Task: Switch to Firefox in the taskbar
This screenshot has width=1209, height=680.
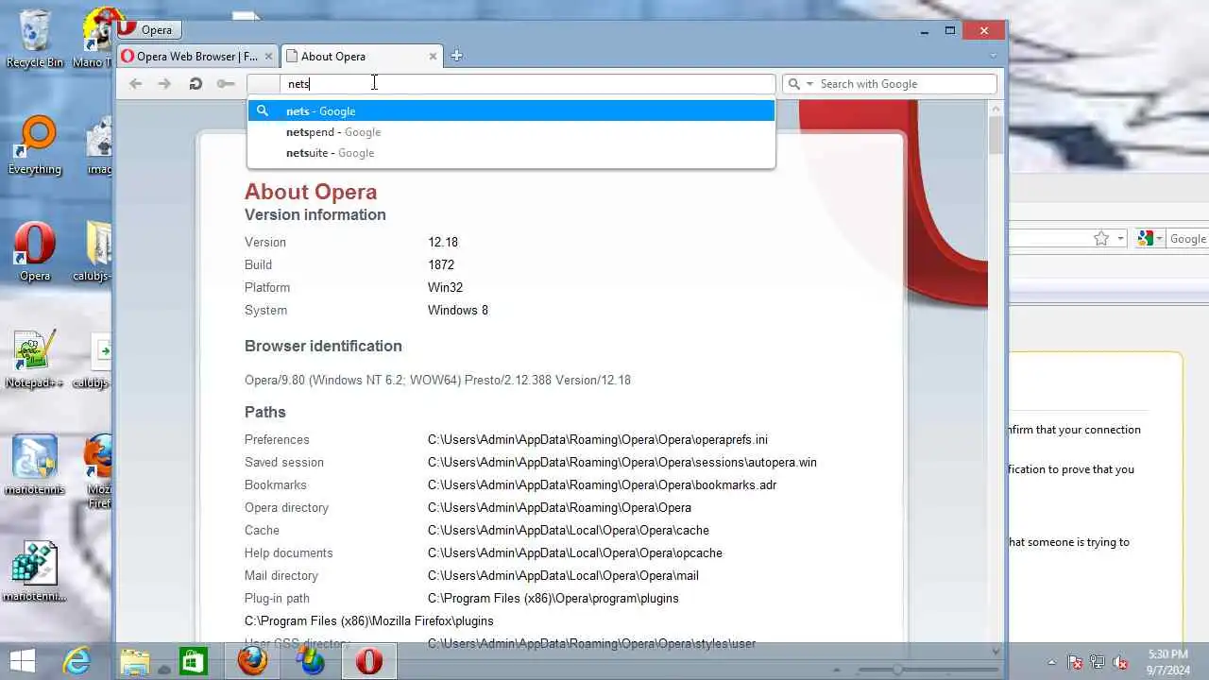Action: tap(251, 661)
